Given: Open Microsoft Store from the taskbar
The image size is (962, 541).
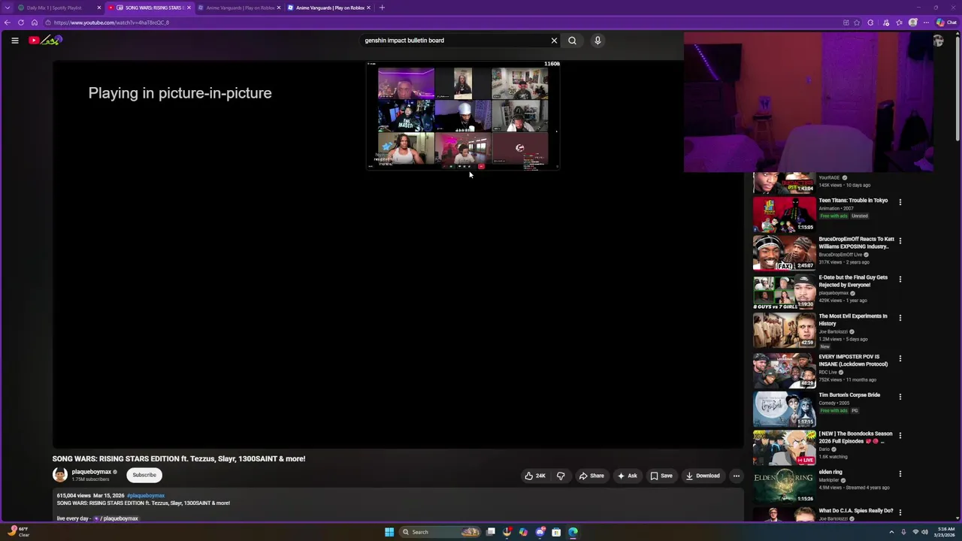Looking at the screenshot, I should (x=556, y=532).
